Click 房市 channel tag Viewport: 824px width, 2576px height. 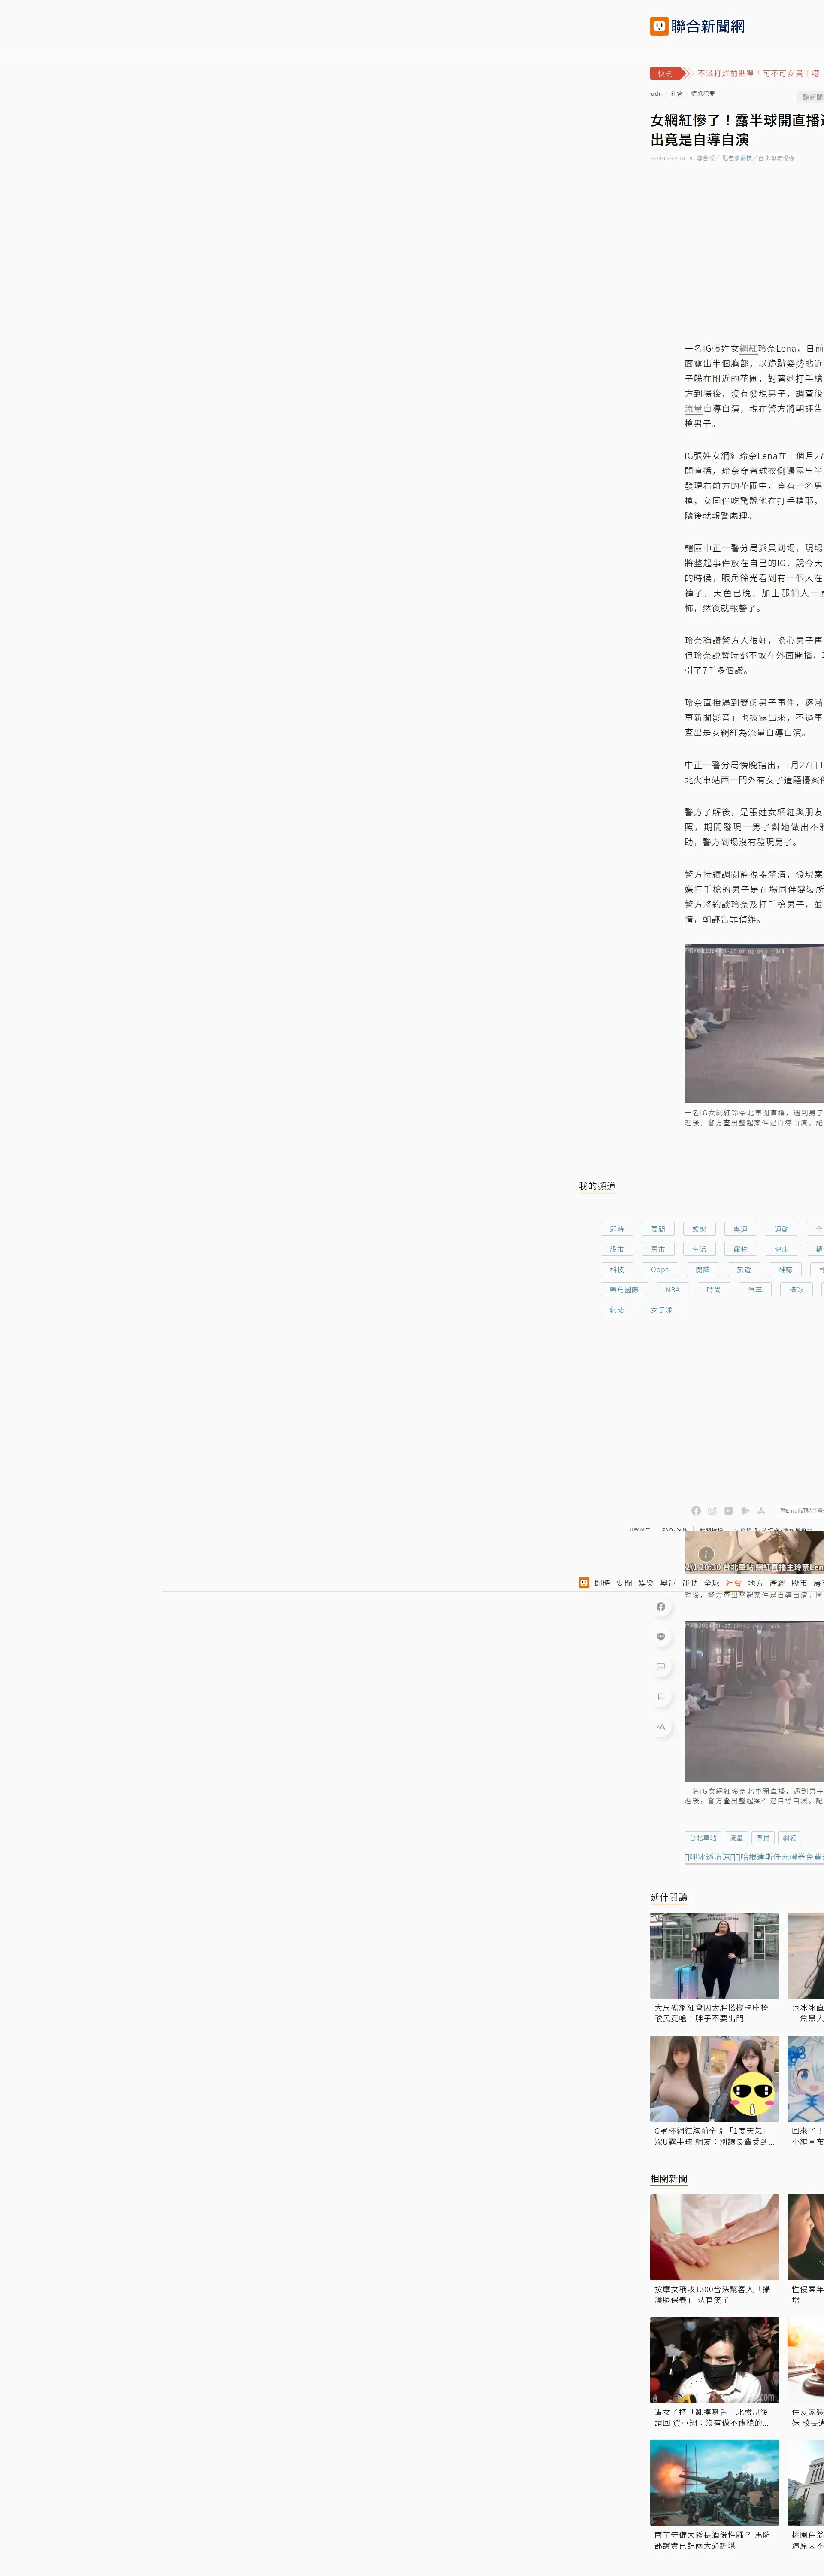point(658,1249)
